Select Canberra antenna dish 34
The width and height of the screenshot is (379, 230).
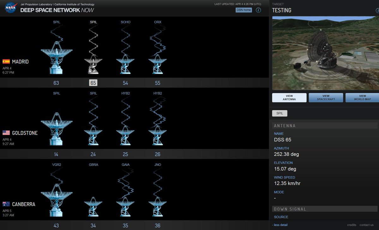pyautogui.click(x=93, y=207)
